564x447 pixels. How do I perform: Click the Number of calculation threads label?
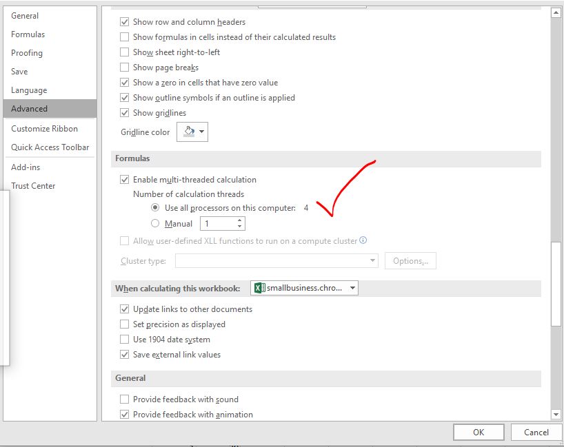coord(188,194)
